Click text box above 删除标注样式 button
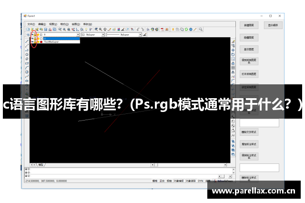Image resolution: width=305 pixels, height=203 pixels. coord(259,168)
